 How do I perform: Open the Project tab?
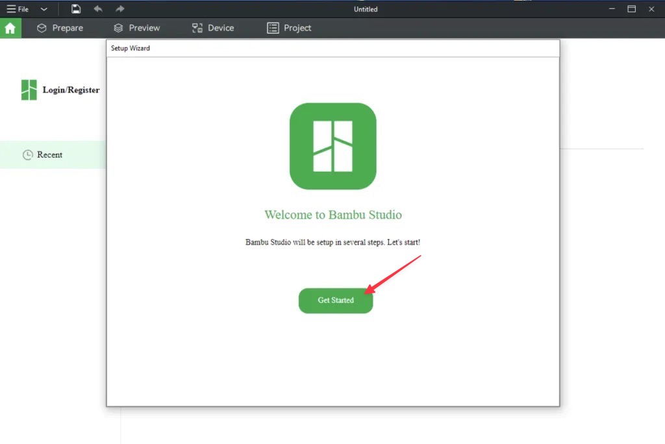point(289,28)
